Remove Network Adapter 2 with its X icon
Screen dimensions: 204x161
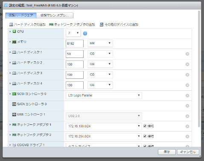(187, 136)
